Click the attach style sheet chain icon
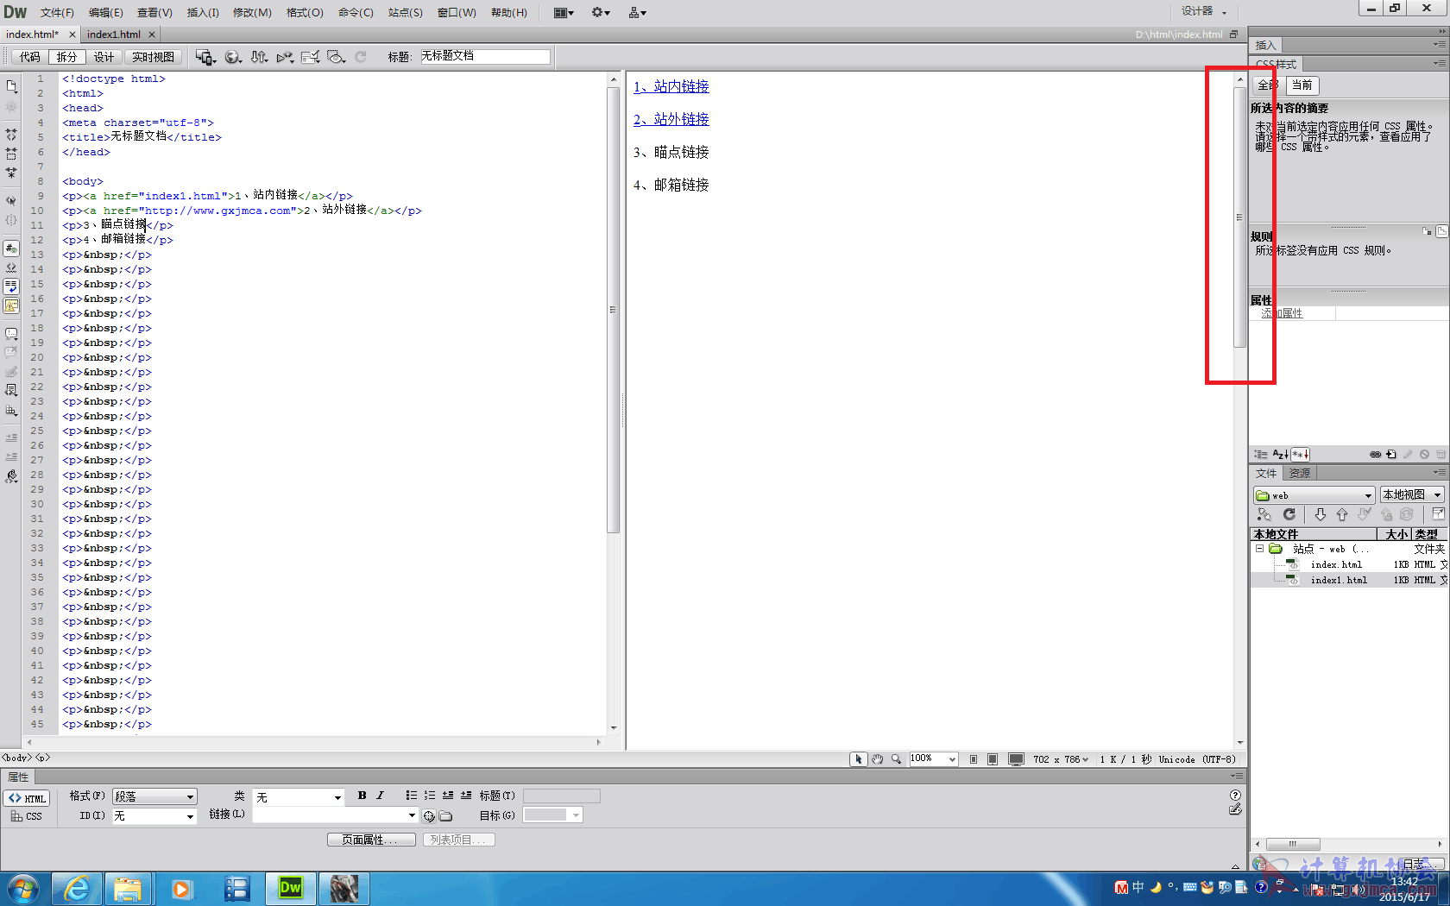The image size is (1450, 906). [1375, 455]
